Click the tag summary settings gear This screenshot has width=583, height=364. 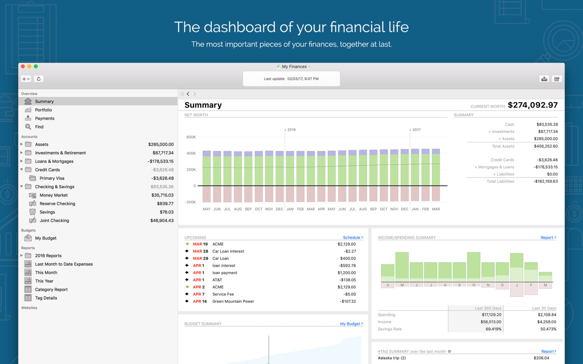click(x=449, y=351)
